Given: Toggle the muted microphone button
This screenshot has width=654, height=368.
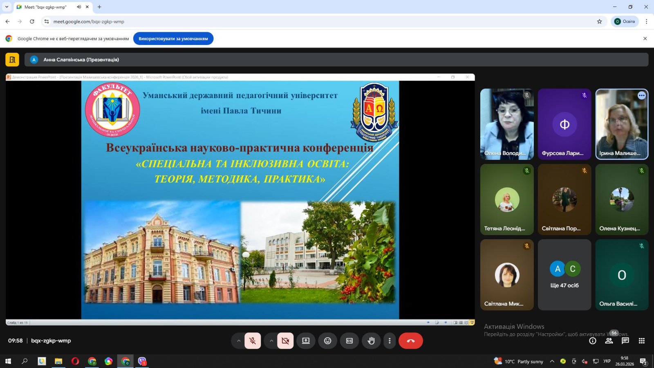Looking at the screenshot, I should pos(253,341).
